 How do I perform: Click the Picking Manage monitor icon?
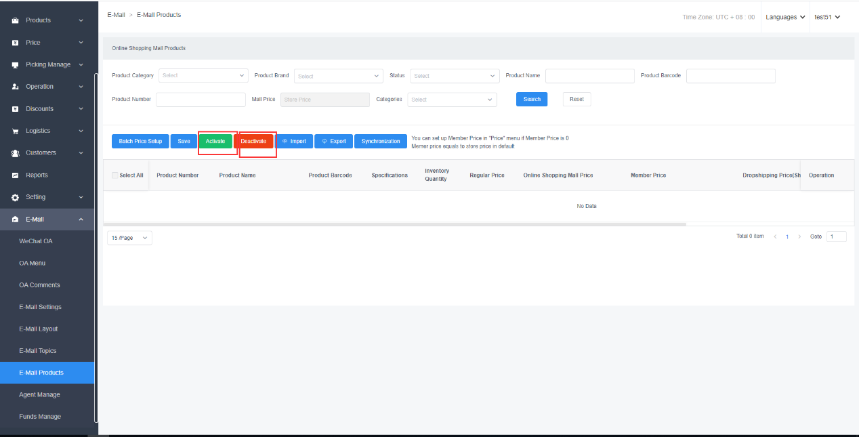coord(15,65)
